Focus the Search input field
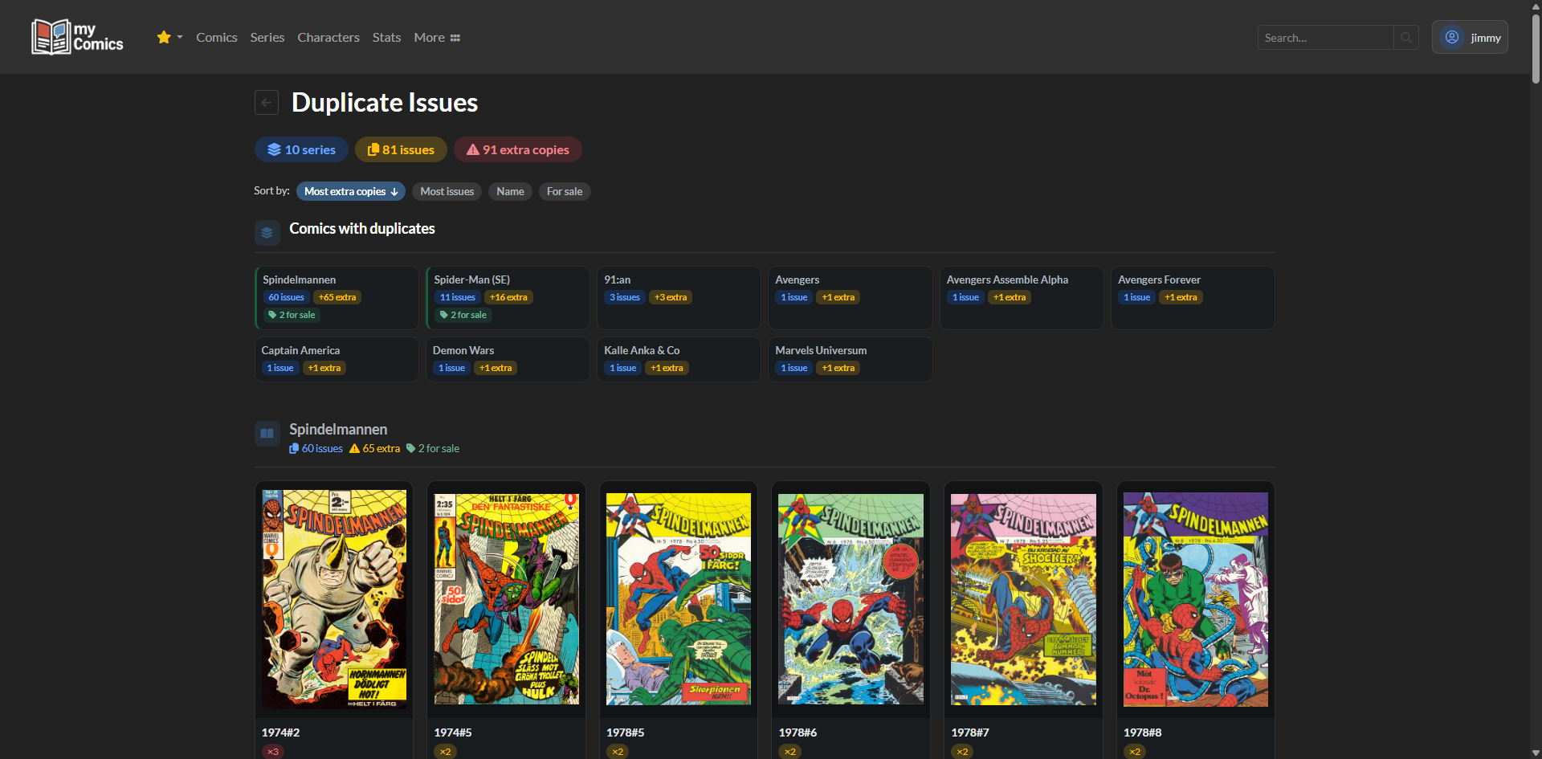The width and height of the screenshot is (1542, 759). (x=1325, y=38)
